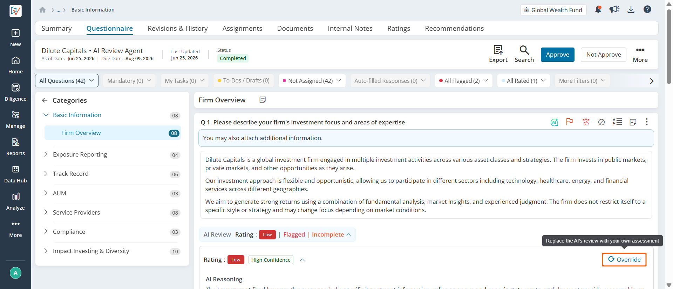This screenshot has width=673, height=289.
Task: Collapse the AI Review summary chevron
Action: pyautogui.click(x=349, y=235)
